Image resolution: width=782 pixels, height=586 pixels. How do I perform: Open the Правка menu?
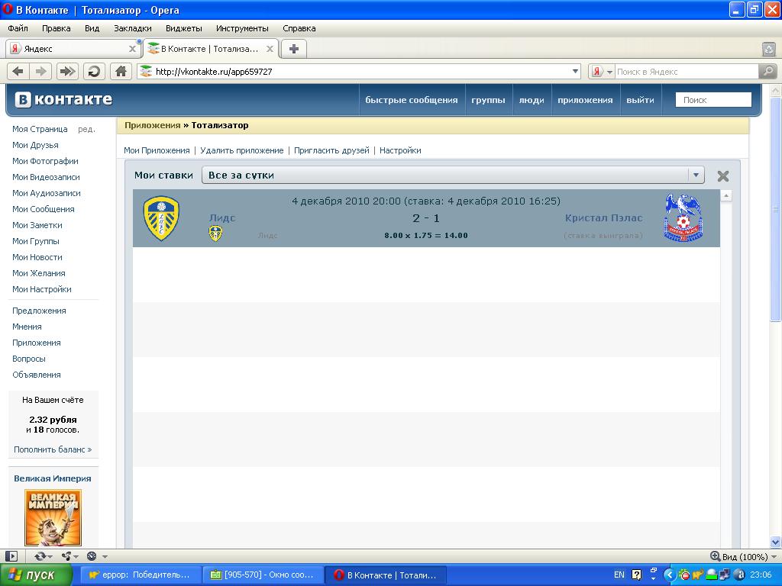[x=56, y=28]
